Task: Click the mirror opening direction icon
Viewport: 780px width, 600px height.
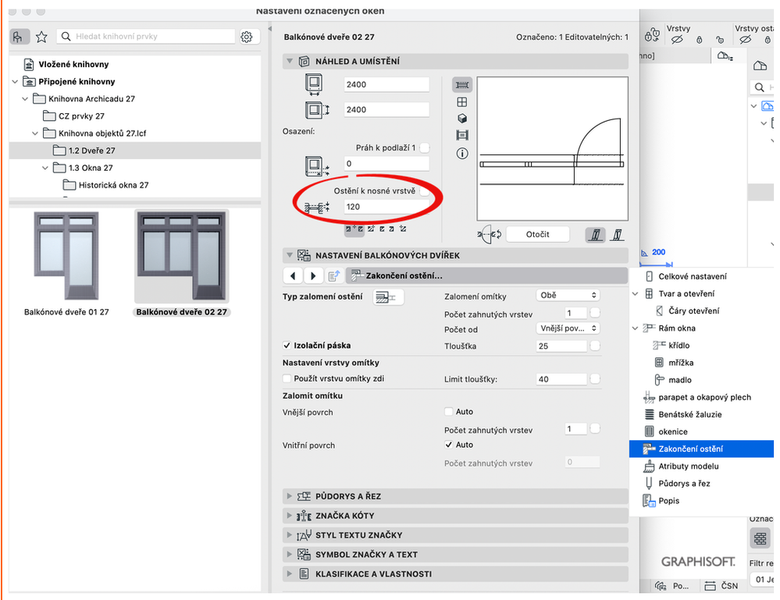Action: pyautogui.click(x=490, y=234)
